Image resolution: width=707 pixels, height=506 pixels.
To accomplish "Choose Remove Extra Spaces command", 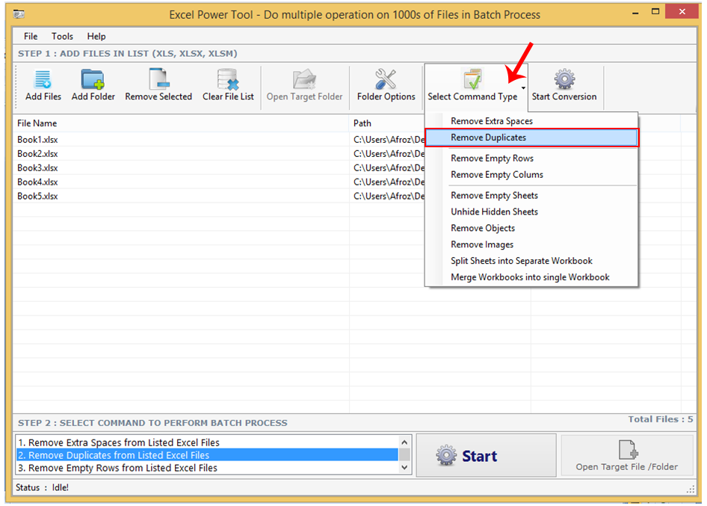I will click(531, 121).
